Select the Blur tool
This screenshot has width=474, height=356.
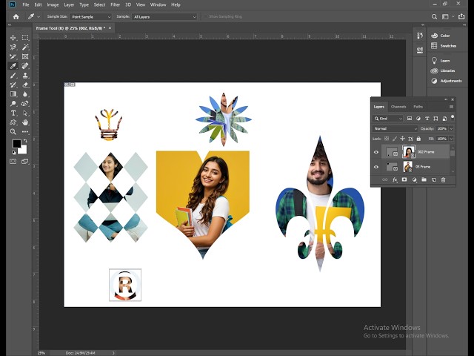pyautogui.click(x=25, y=94)
